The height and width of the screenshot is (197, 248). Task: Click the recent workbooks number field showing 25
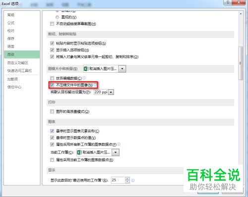coord(118,180)
